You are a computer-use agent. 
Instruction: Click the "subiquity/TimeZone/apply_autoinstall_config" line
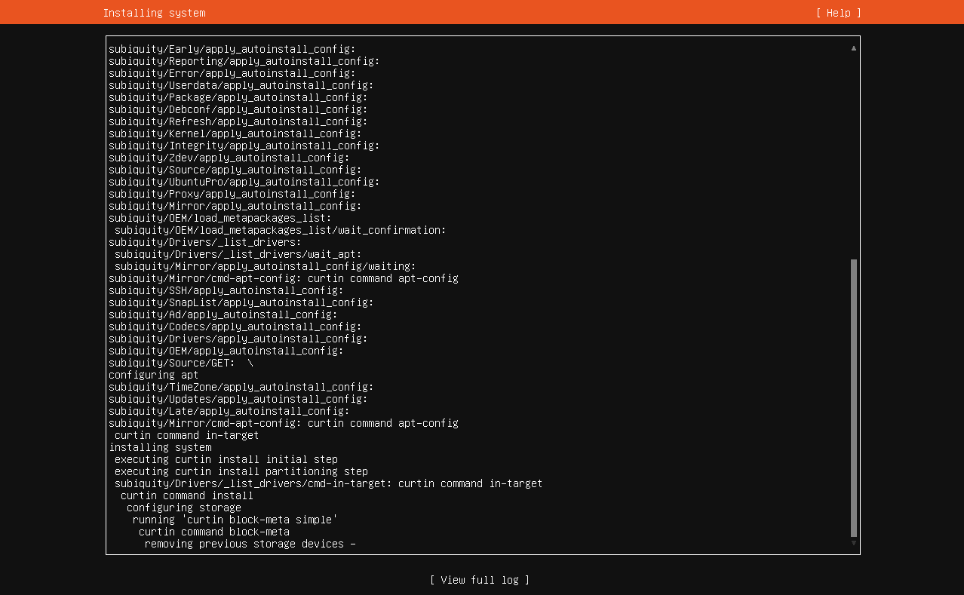pyautogui.click(x=241, y=387)
